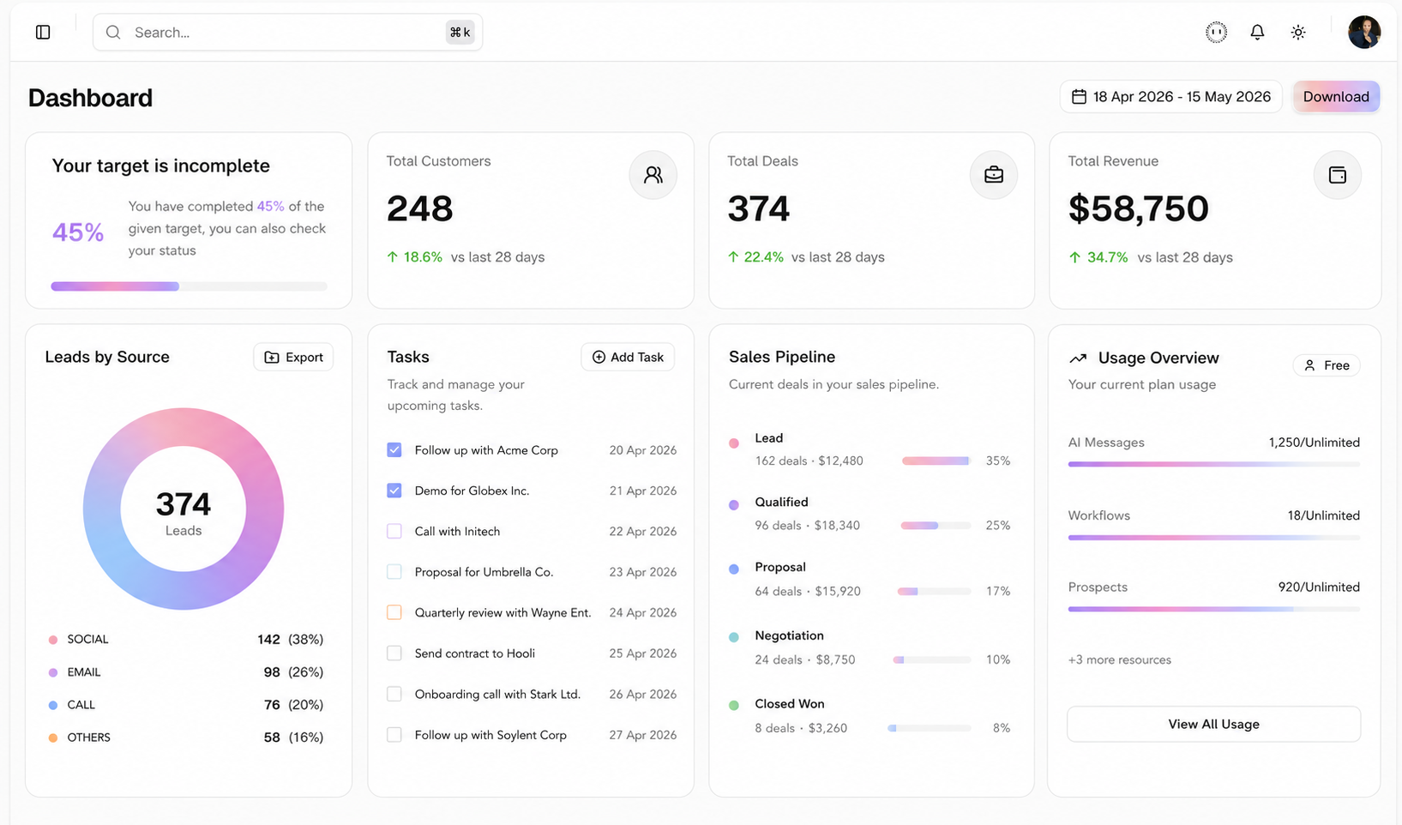1402x825 pixels.
Task: Check the Quarterly review with Wayne Ent. task
Action: coord(394,612)
